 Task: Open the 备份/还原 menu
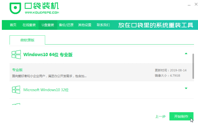66,25
